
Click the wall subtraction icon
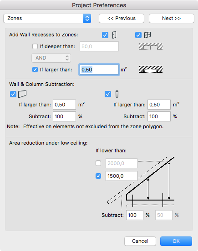click(22, 94)
